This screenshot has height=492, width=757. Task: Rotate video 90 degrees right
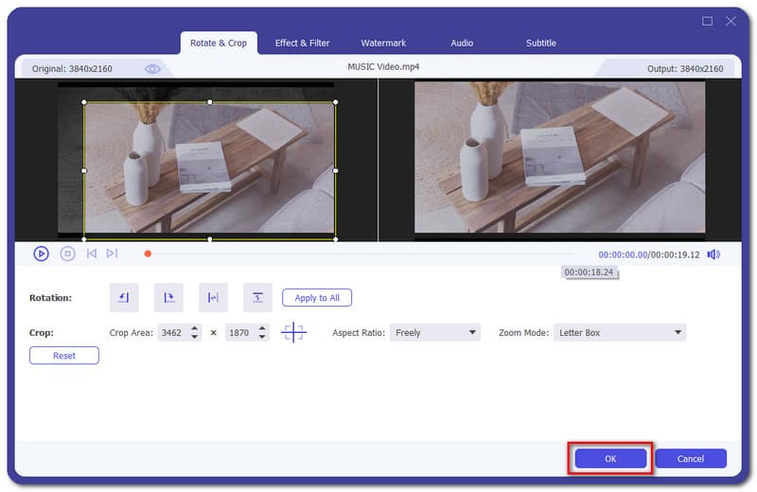pyautogui.click(x=168, y=297)
